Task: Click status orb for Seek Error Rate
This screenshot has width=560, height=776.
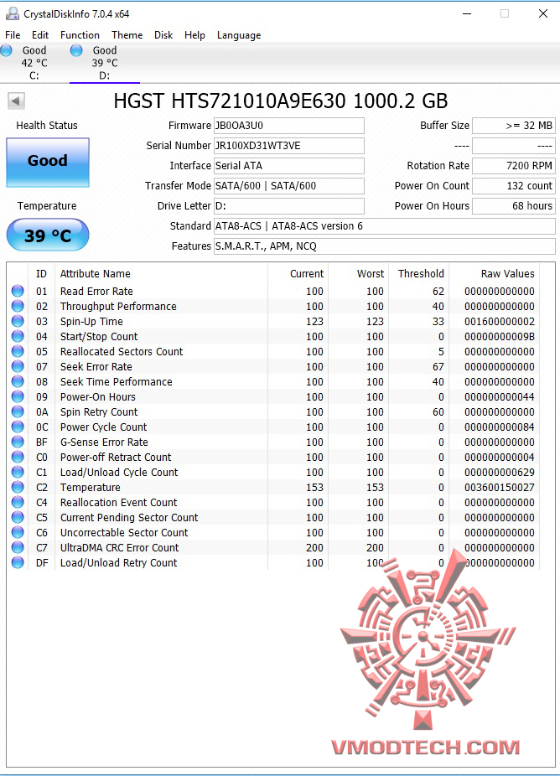Action: click(18, 367)
